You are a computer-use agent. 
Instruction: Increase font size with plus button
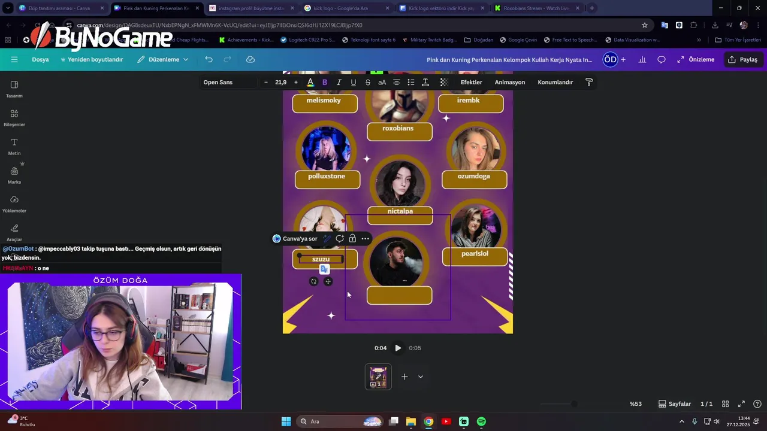coord(295,82)
